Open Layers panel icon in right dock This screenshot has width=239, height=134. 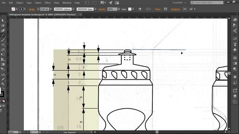point(235,96)
